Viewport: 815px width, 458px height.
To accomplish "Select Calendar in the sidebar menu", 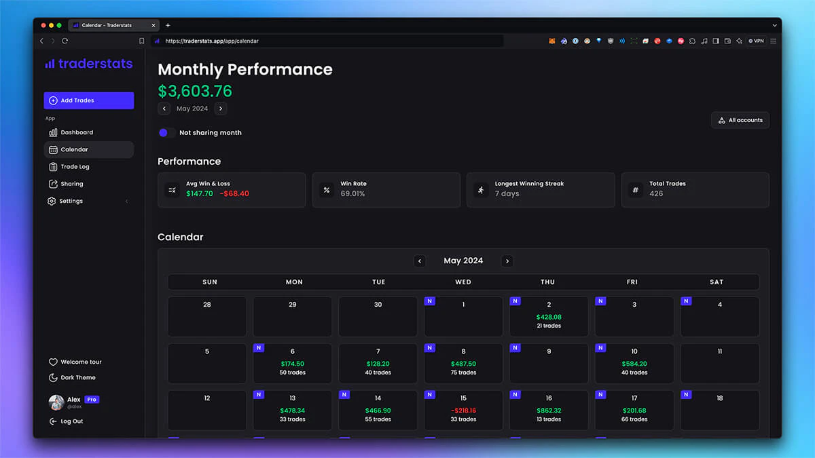I will click(54, 149).
